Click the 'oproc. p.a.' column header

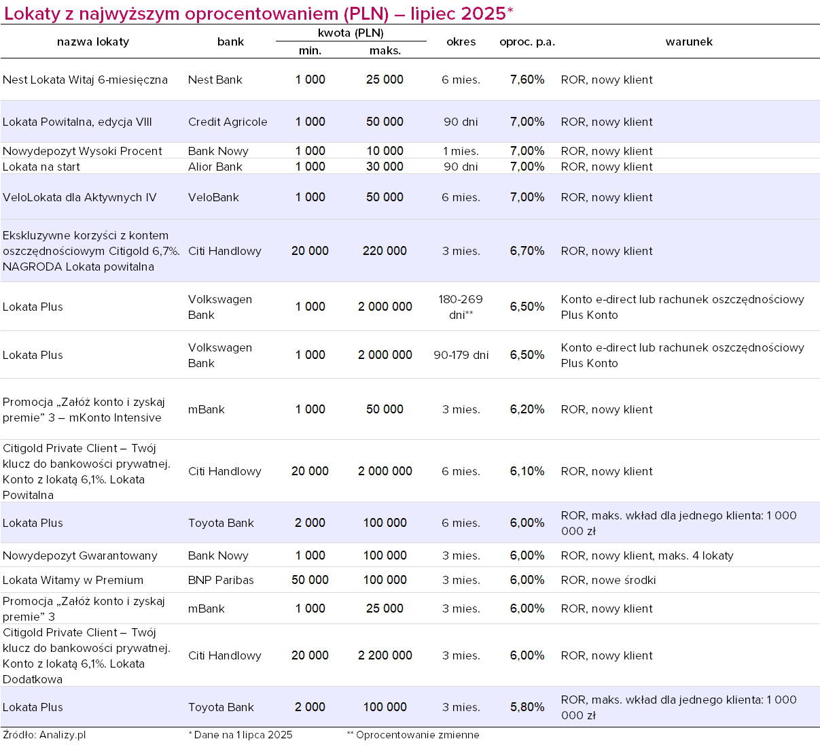point(527,41)
